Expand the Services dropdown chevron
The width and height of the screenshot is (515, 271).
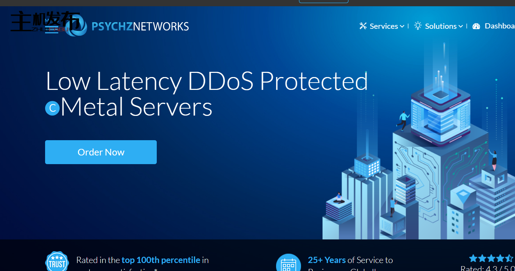402,26
